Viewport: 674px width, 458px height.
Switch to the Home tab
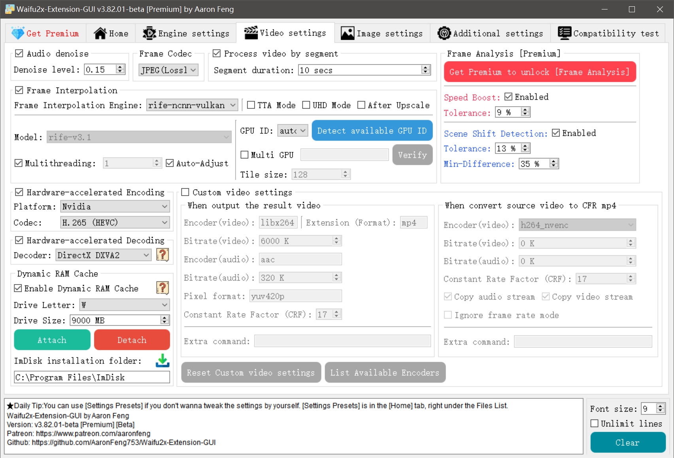click(x=111, y=33)
